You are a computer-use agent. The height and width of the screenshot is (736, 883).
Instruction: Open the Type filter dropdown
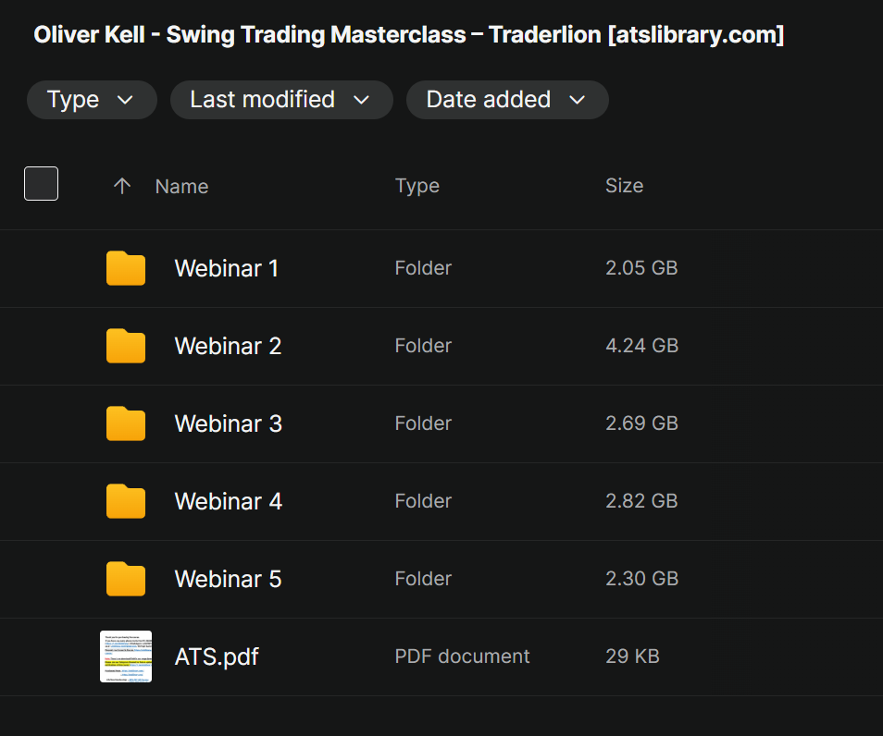pos(92,100)
